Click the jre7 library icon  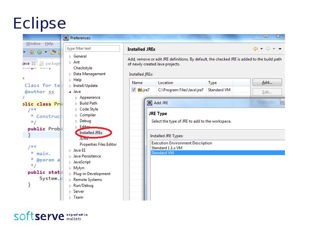(140, 90)
